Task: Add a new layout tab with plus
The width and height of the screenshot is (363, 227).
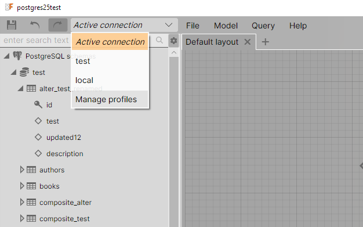Action: pos(266,42)
